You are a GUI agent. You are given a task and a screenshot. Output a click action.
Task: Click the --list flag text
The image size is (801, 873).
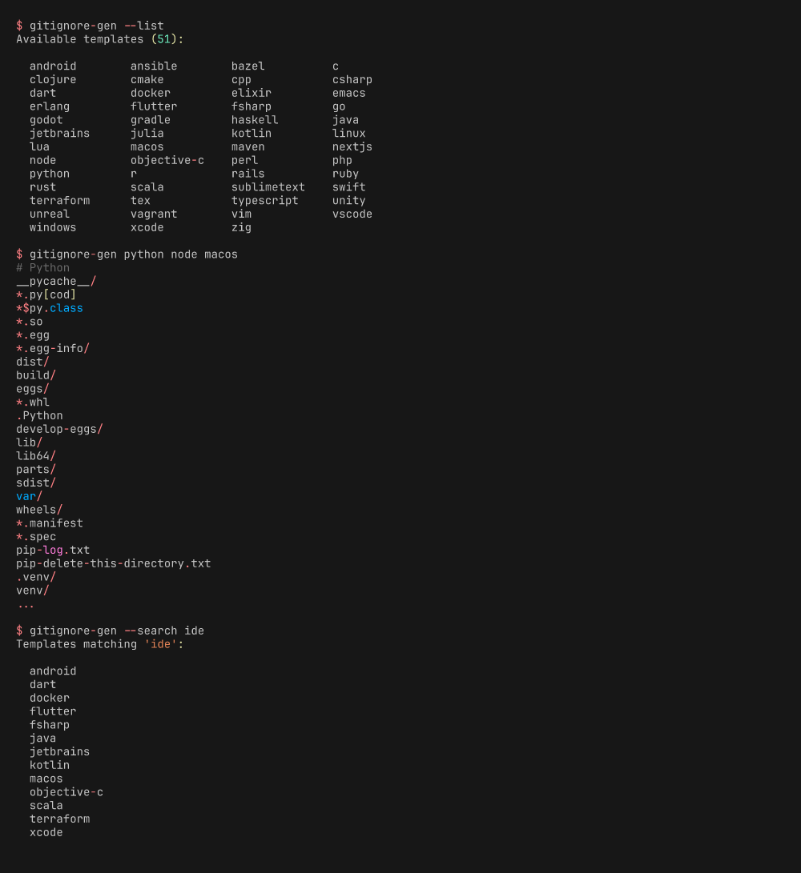(x=143, y=25)
